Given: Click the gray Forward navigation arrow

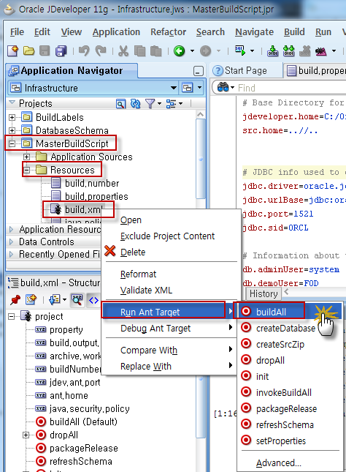Looking at the screenshot, I should point(206,51).
